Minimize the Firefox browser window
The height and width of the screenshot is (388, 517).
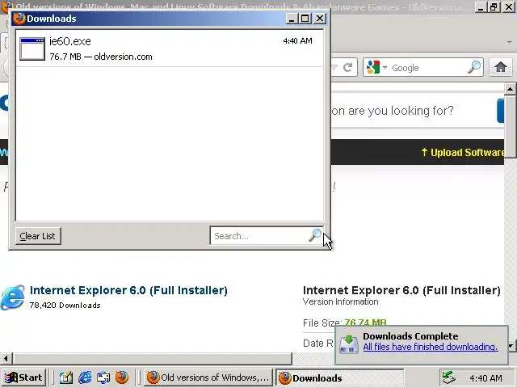(x=481, y=7)
